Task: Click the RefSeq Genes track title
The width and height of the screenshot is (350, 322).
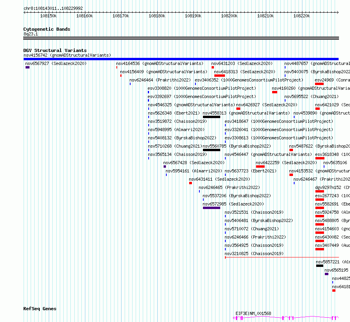Action: tap(40, 309)
